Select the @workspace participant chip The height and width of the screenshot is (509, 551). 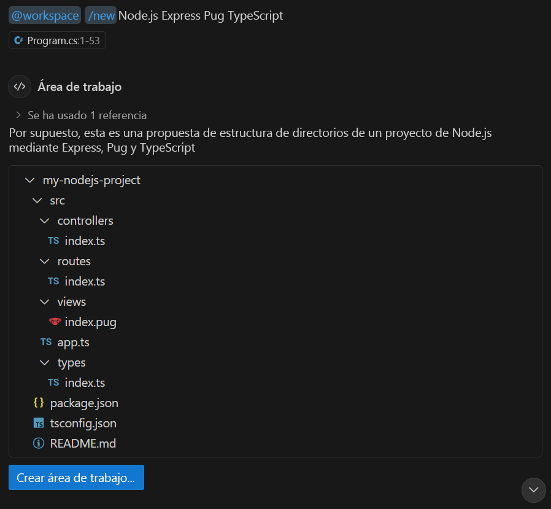pos(44,15)
